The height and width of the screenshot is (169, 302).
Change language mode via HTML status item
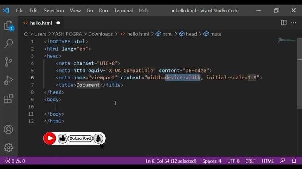coord(267,161)
